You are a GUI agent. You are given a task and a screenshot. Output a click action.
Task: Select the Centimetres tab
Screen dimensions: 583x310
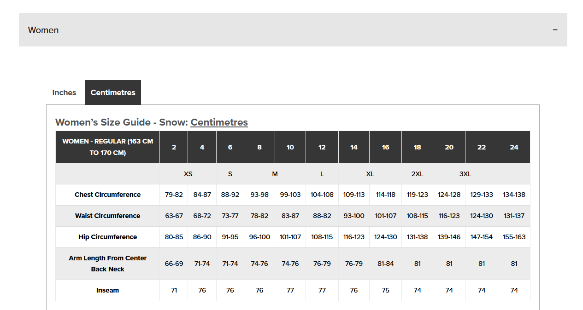pyautogui.click(x=113, y=92)
